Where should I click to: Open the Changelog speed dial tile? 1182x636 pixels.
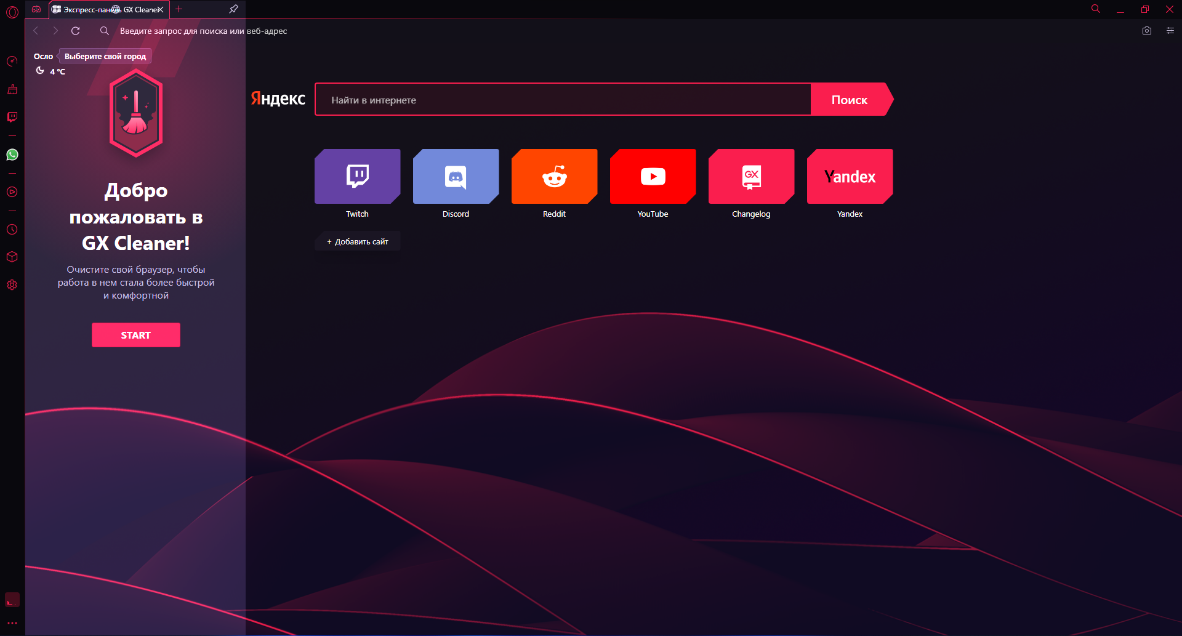751,177
